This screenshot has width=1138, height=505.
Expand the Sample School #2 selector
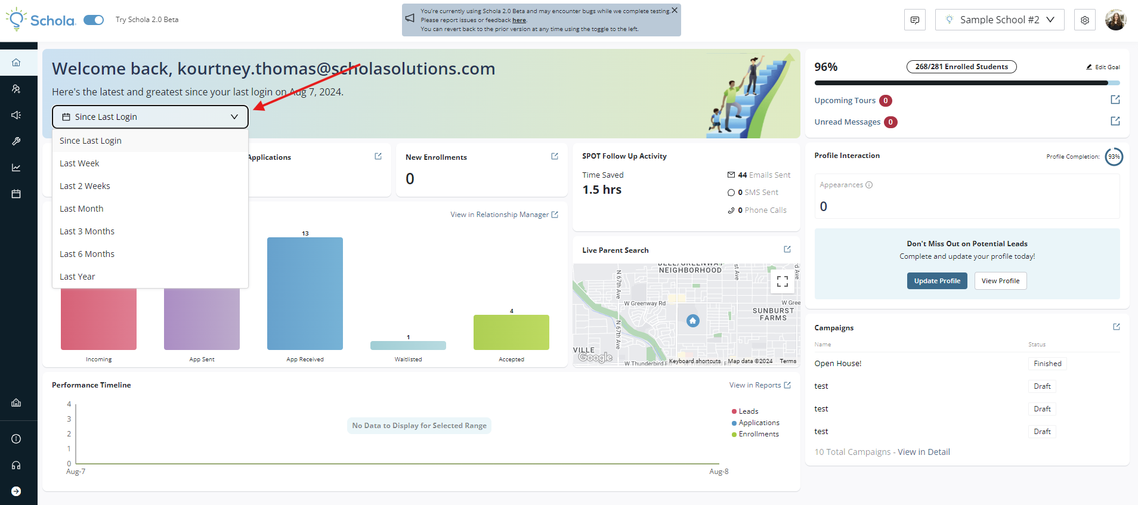coord(1000,20)
